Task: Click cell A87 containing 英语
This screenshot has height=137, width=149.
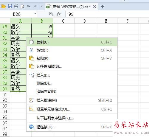Action: (18, 72)
